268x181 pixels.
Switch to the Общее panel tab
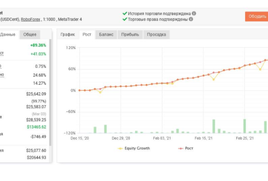[x=30, y=34]
